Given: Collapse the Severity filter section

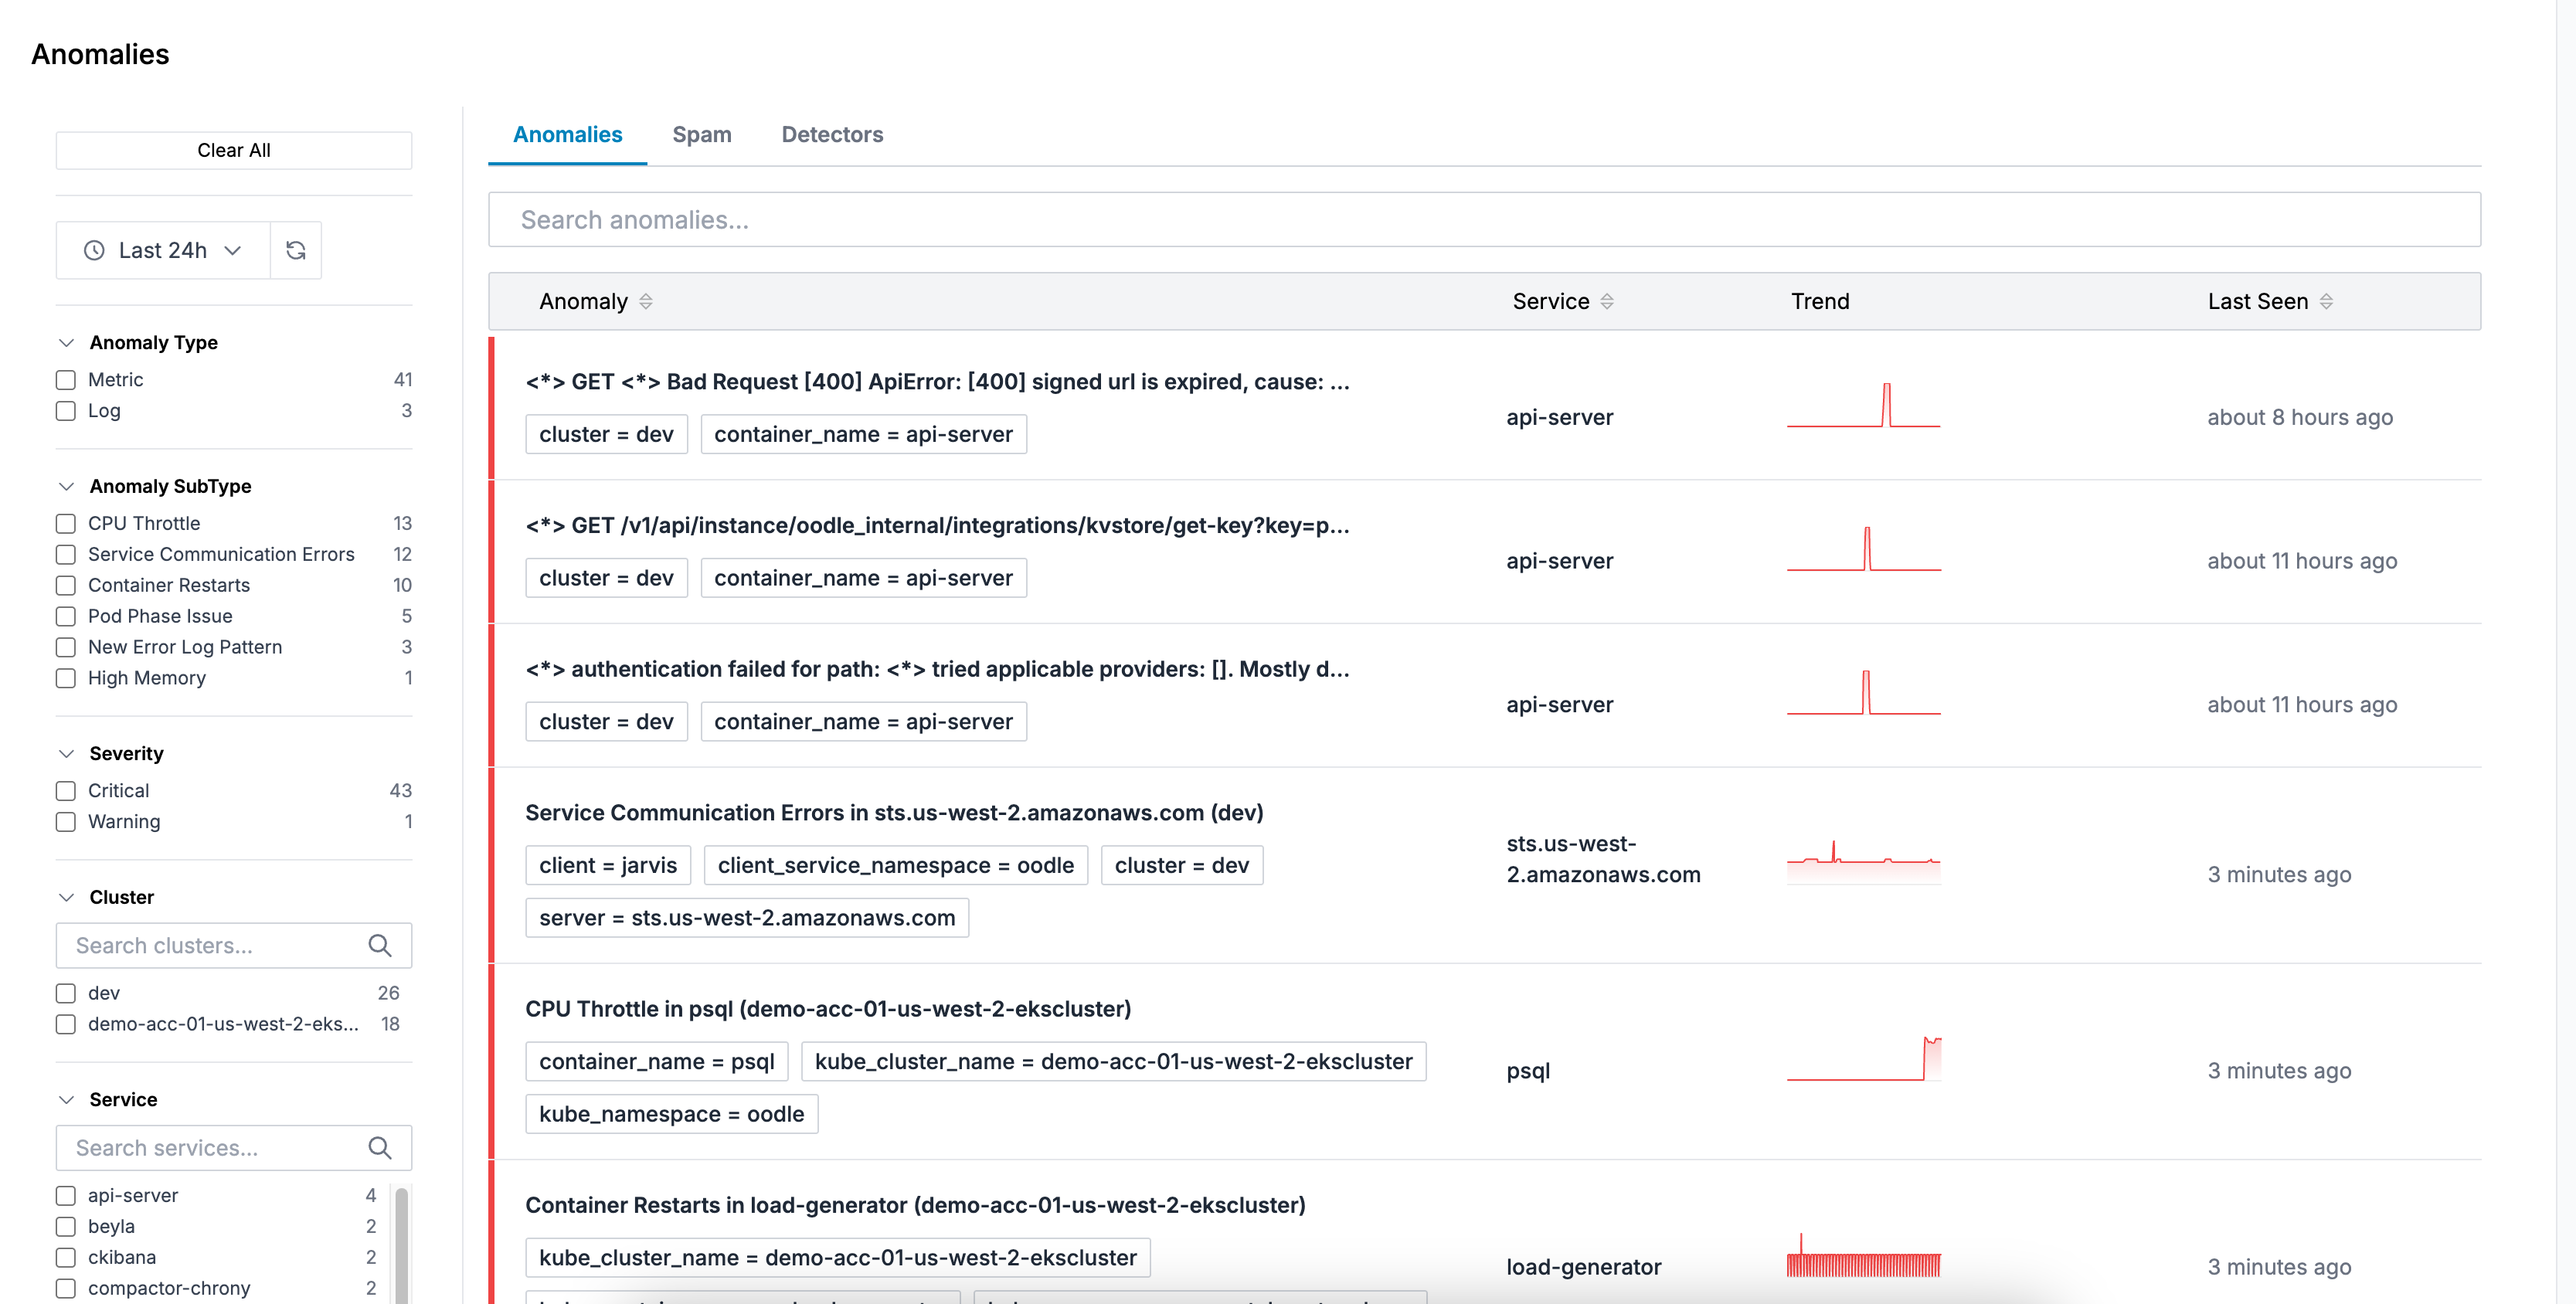Looking at the screenshot, I should (x=67, y=753).
